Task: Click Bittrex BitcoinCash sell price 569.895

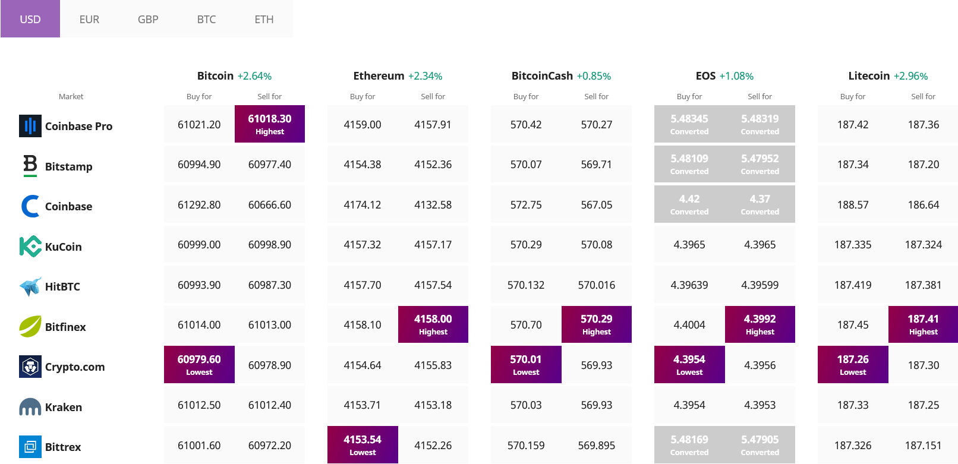Action: click(597, 445)
